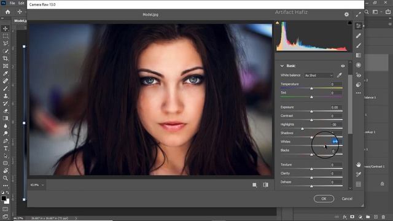
Task: Select the Adjustment Brush in Camera Raw
Action: coord(359,45)
